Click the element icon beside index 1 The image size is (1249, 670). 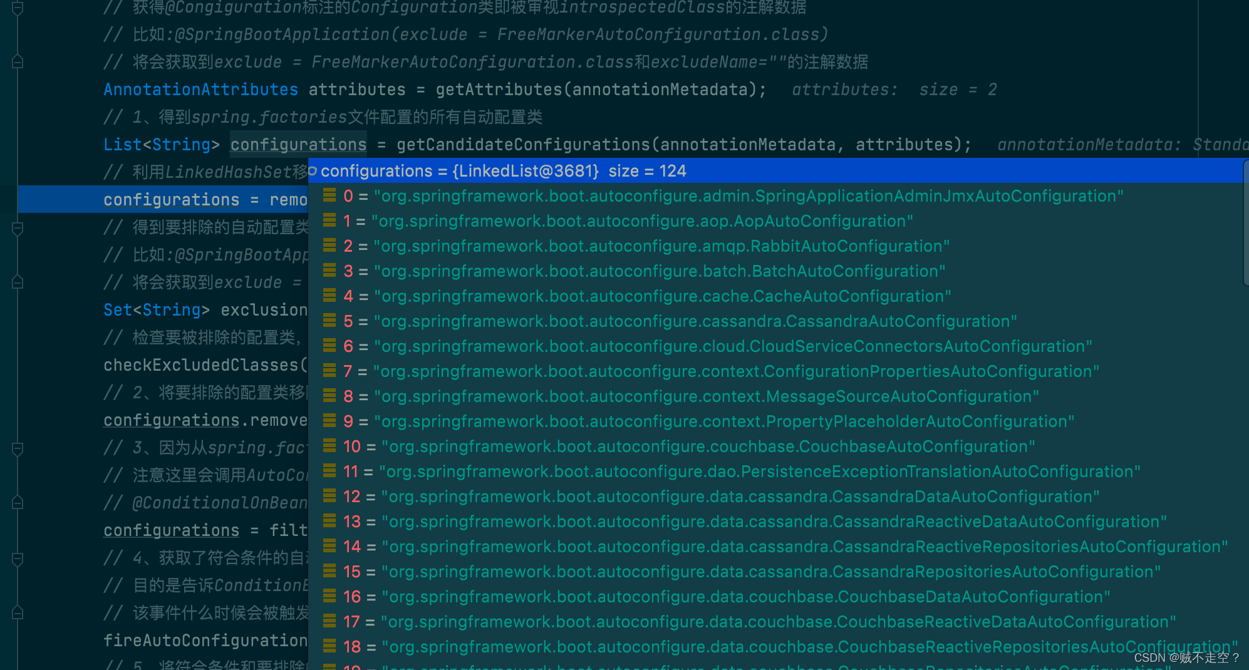pos(329,220)
